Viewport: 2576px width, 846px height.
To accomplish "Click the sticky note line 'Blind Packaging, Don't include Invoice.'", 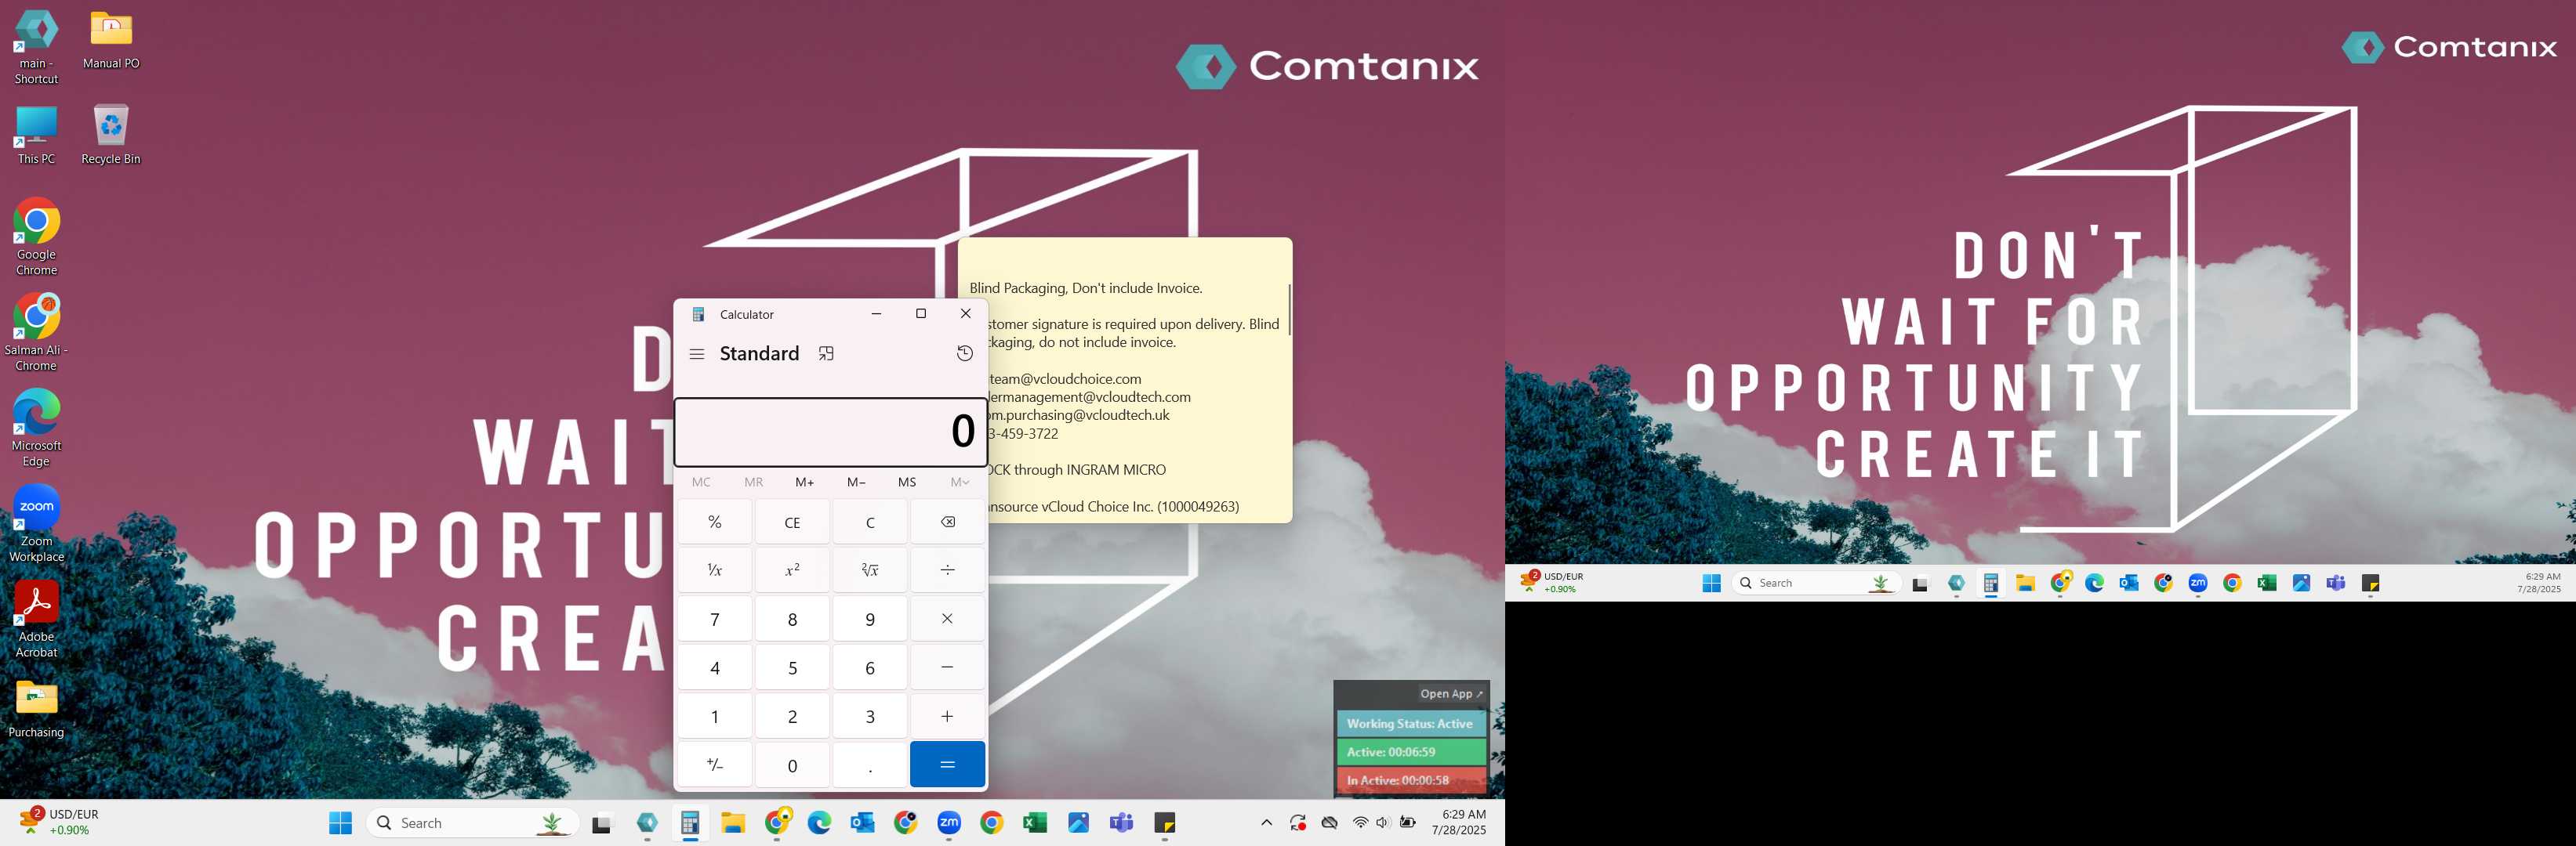I will [x=1085, y=287].
